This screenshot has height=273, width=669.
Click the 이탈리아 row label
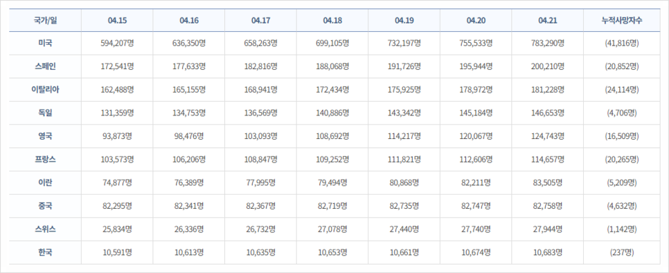(45, 89)
